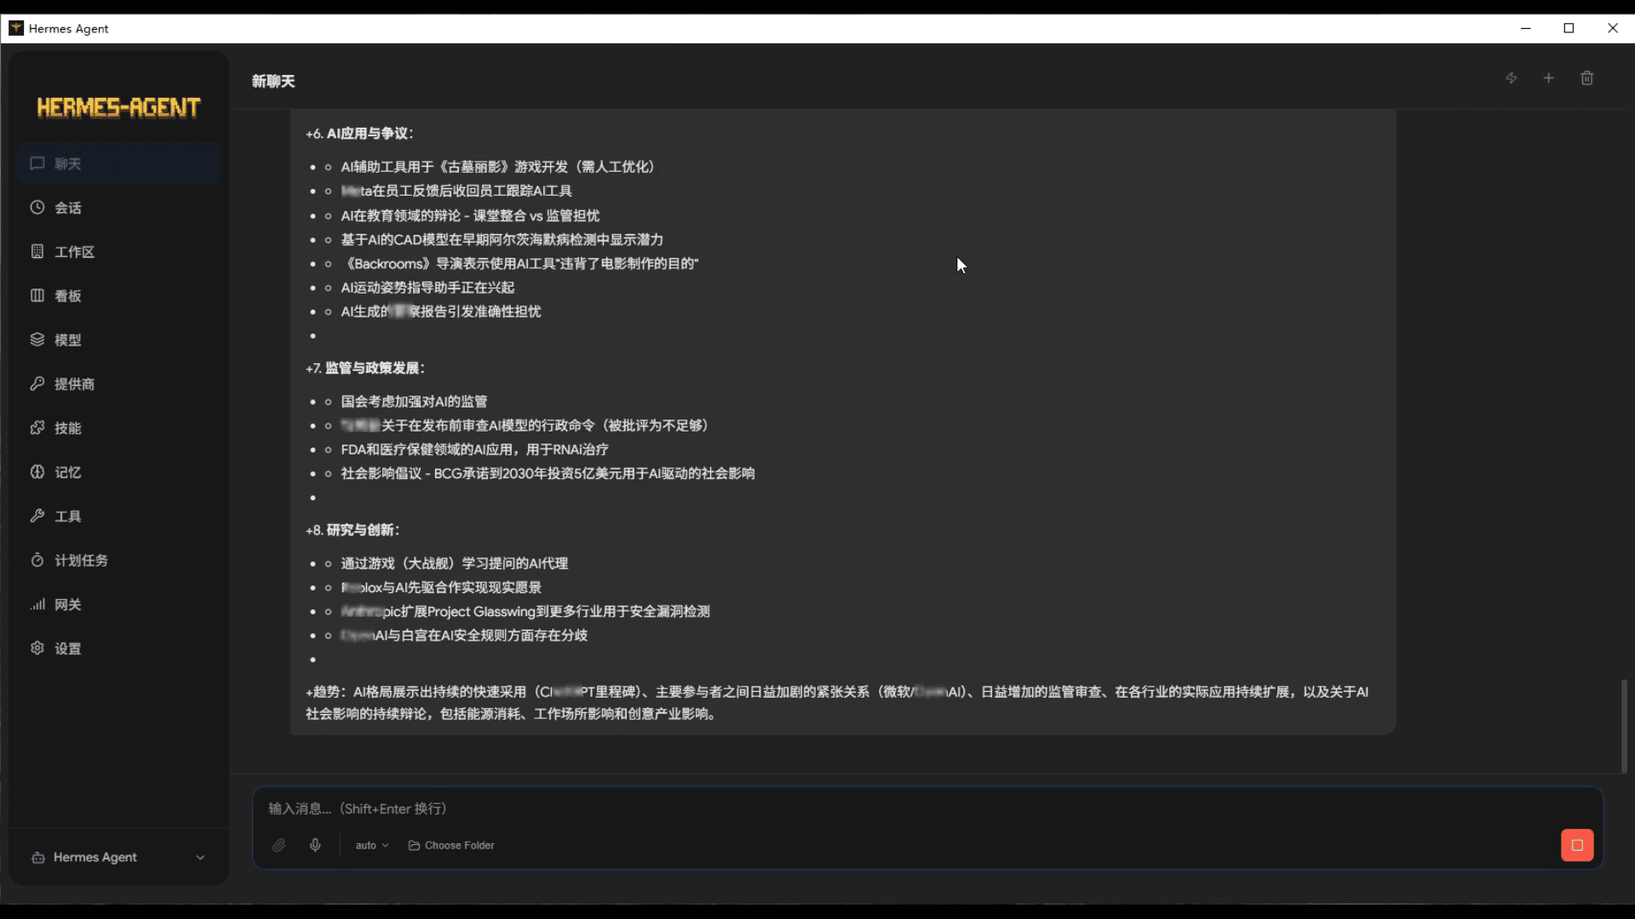Click Choose Folder button
1635x919 pixels.
click(451, 845)
